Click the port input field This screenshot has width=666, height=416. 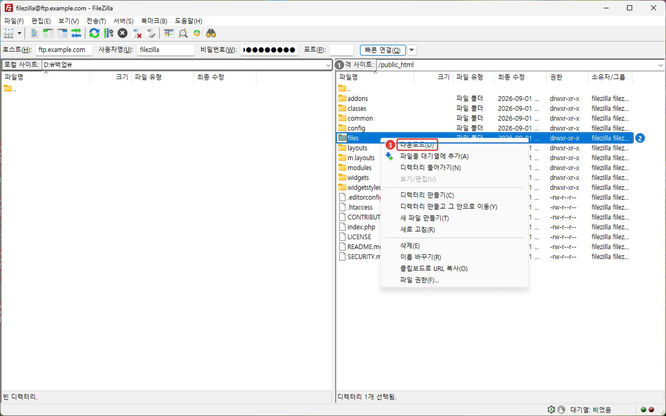pyautogui.click(x=342, y=50)
